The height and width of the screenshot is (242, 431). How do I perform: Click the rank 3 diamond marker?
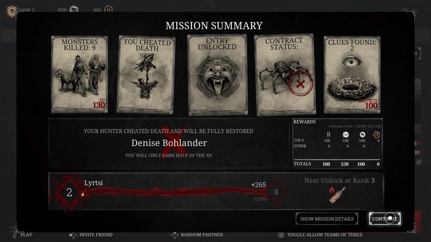[x=276, y=192]
